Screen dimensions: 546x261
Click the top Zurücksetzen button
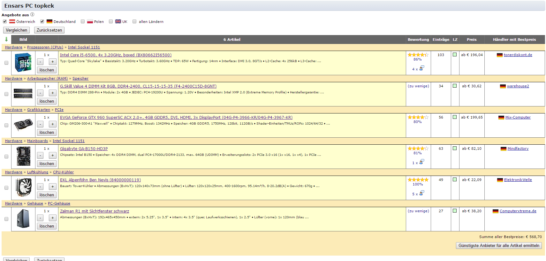click(49, 30)
